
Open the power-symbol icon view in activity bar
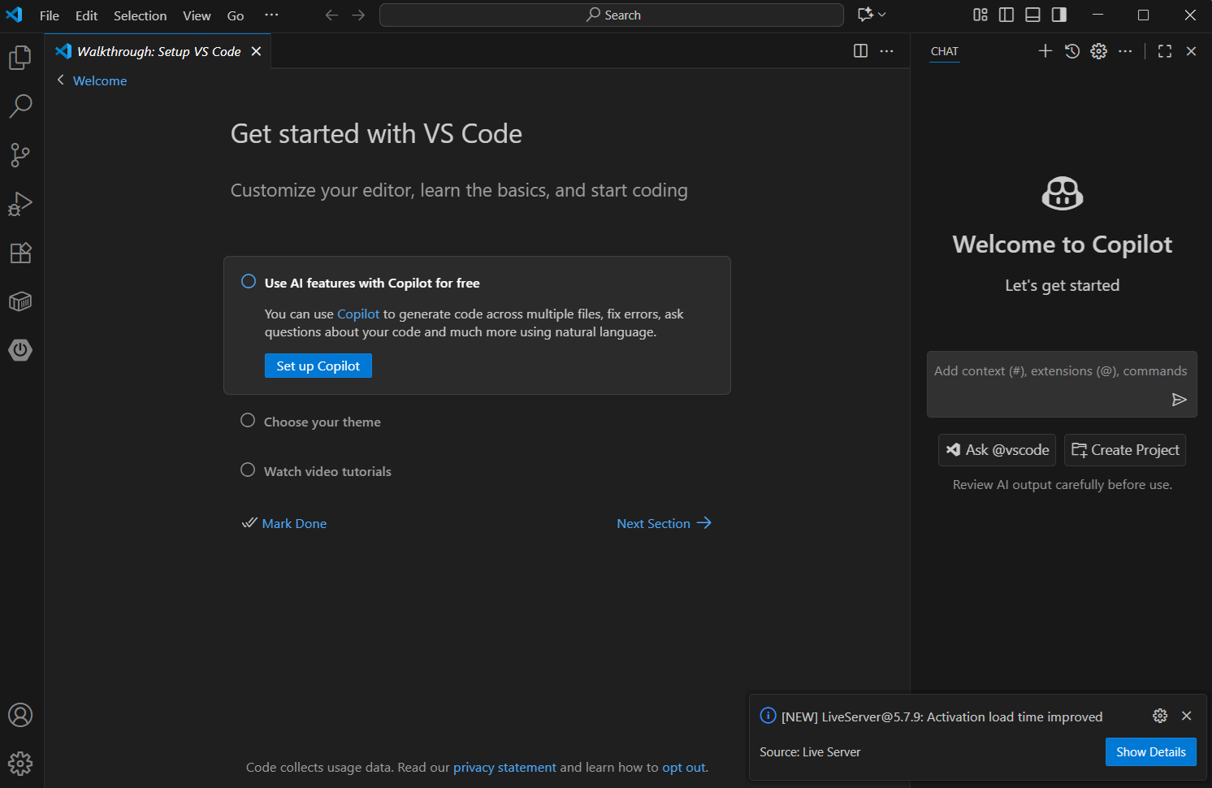20,350
